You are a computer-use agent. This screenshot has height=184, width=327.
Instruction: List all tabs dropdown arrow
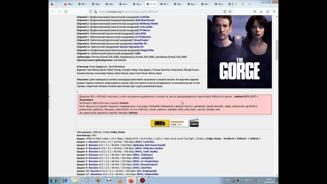coord(250,4)
